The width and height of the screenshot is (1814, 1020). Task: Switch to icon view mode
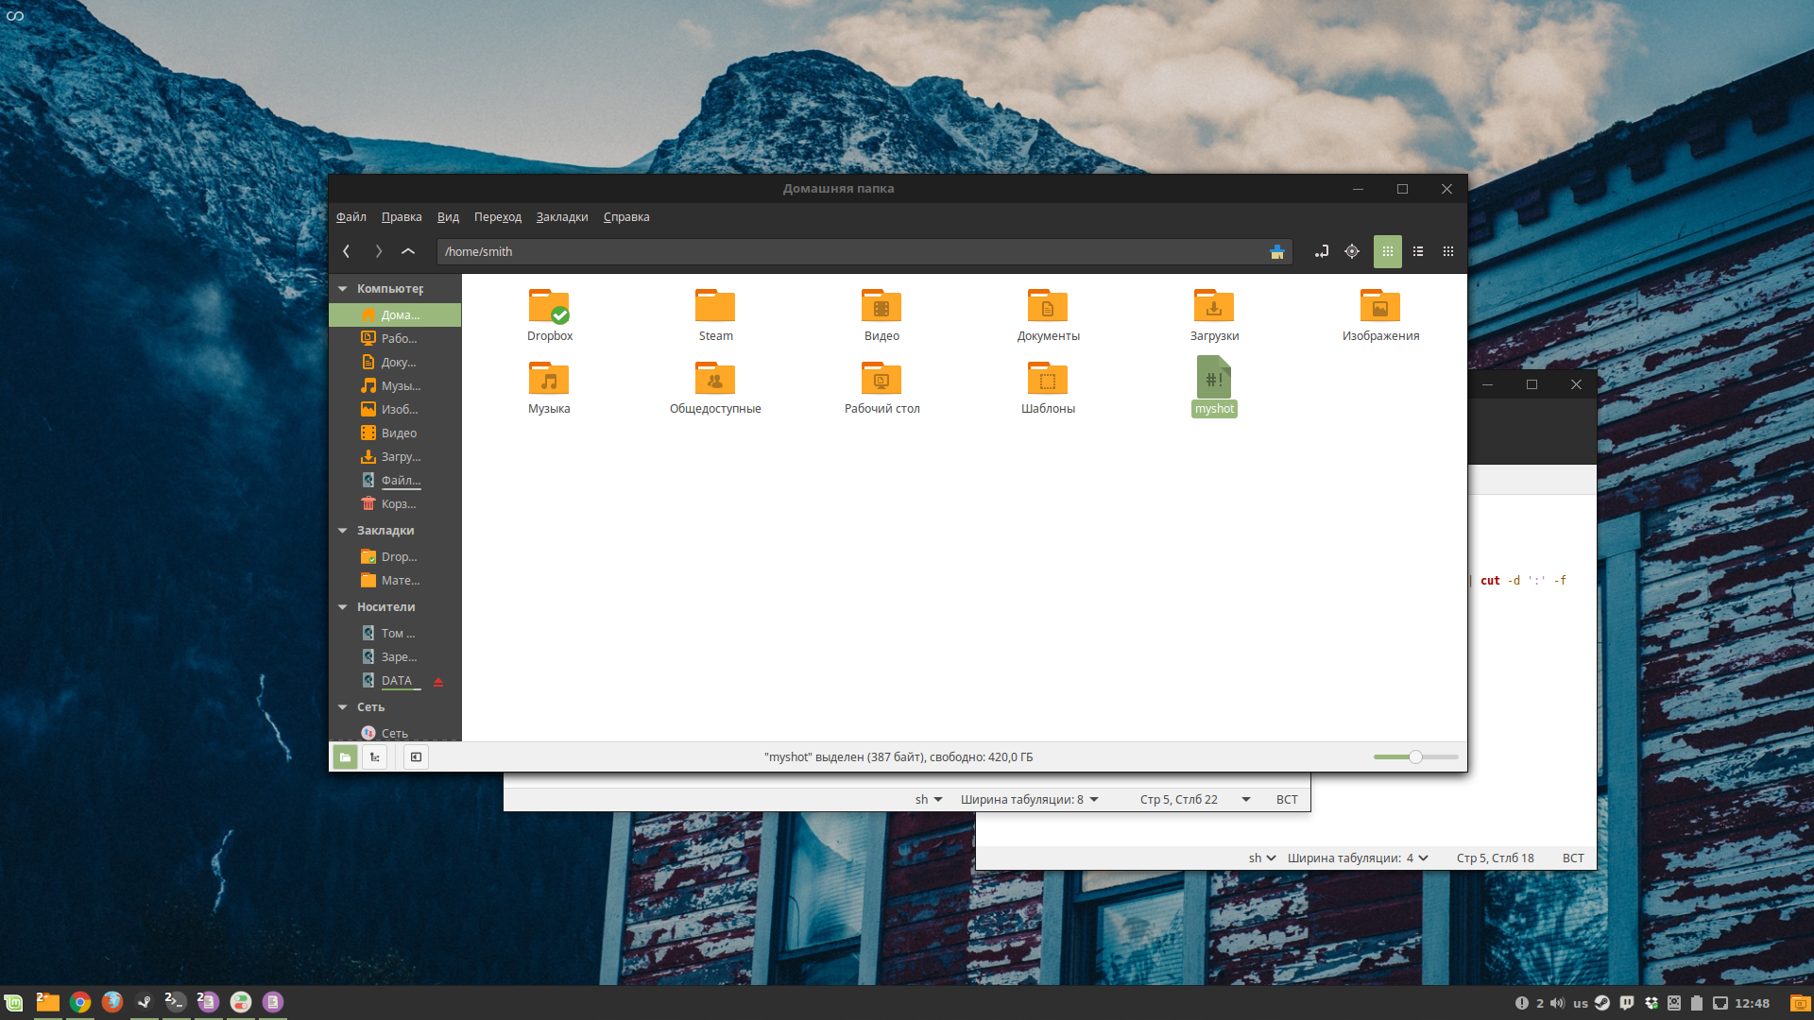(x=1387, y=251)
